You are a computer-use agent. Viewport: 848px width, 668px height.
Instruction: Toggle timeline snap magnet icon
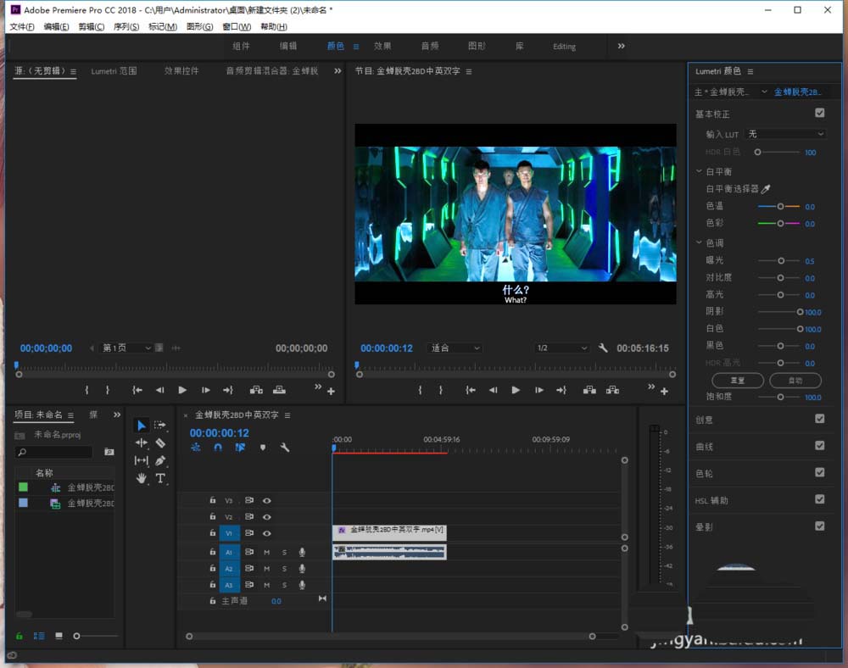click(218, 448)
